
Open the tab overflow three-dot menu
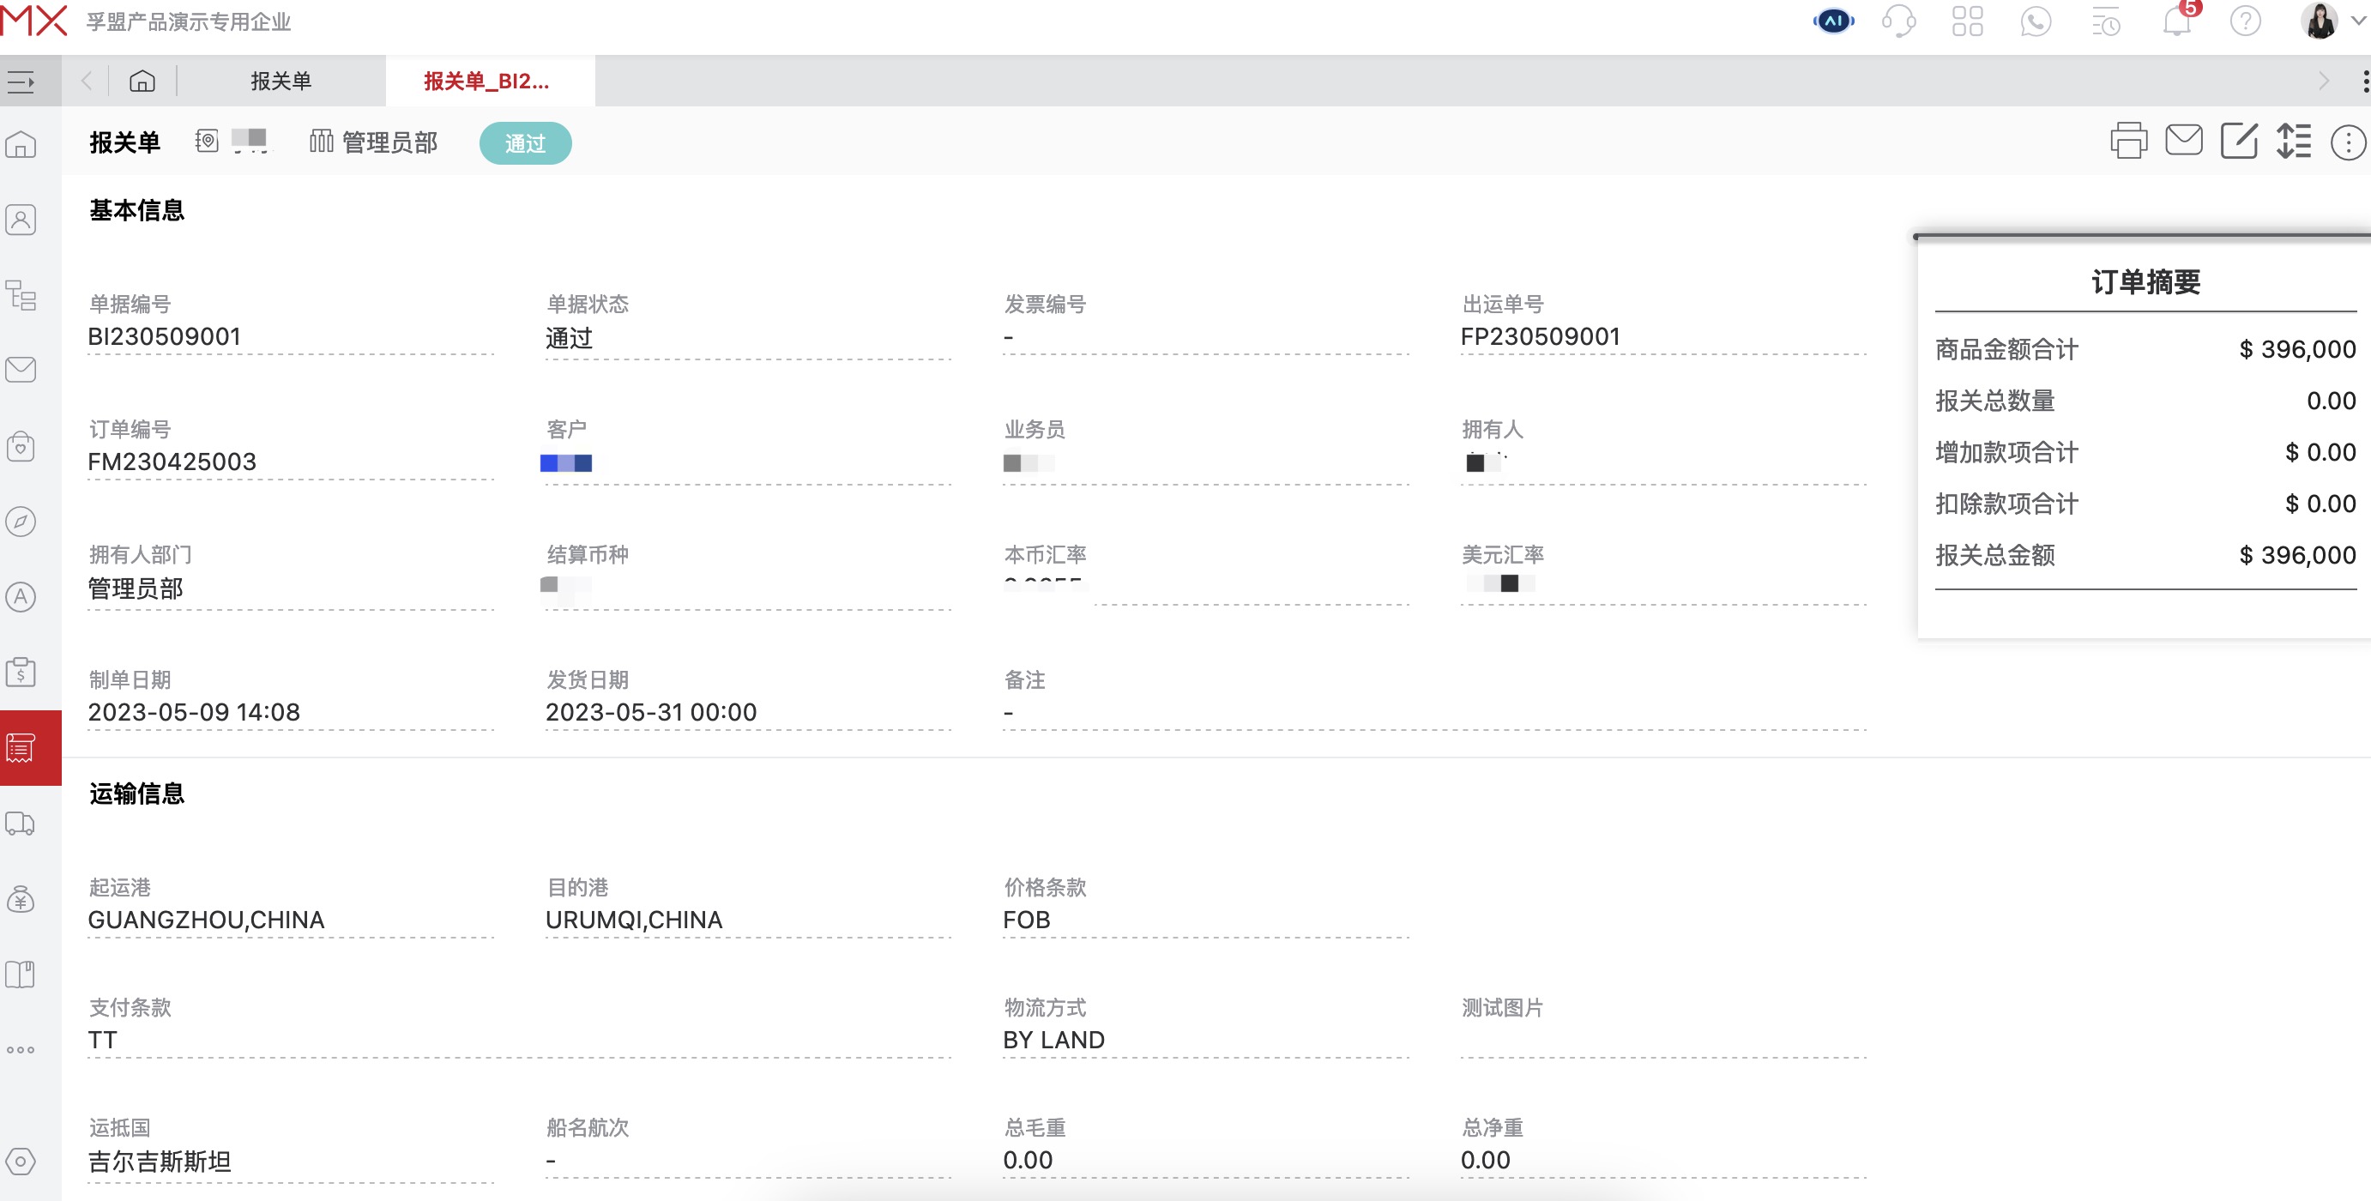coord(2363,81)
